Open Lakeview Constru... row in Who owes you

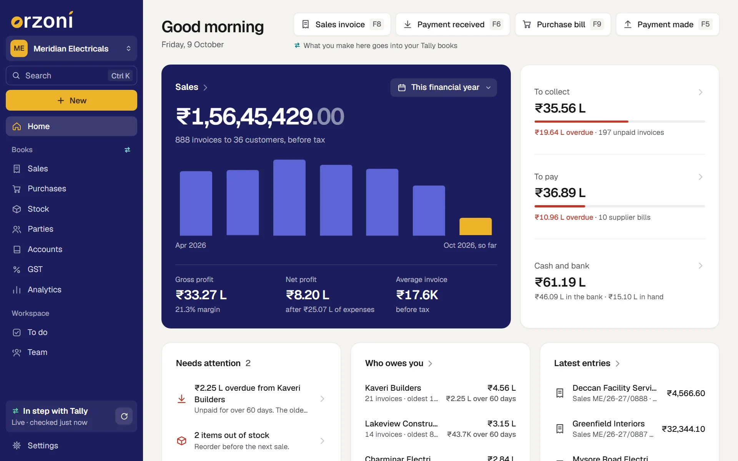click(440, 429)
